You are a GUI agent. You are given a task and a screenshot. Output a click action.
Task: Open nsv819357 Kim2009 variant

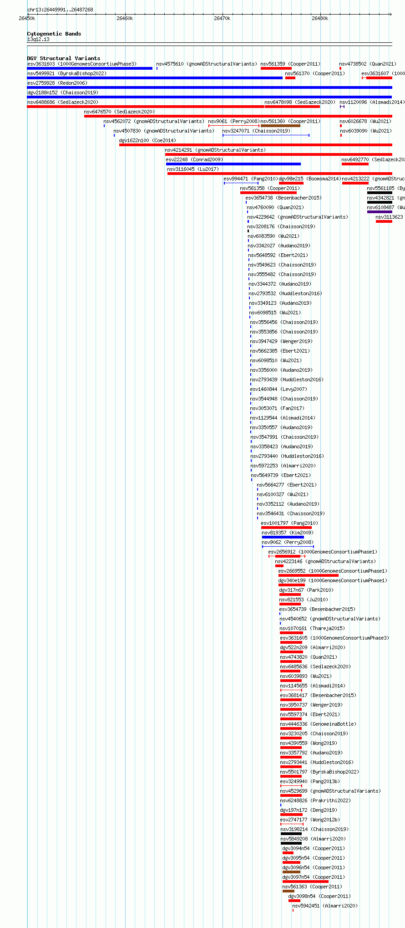click(288, 533)
